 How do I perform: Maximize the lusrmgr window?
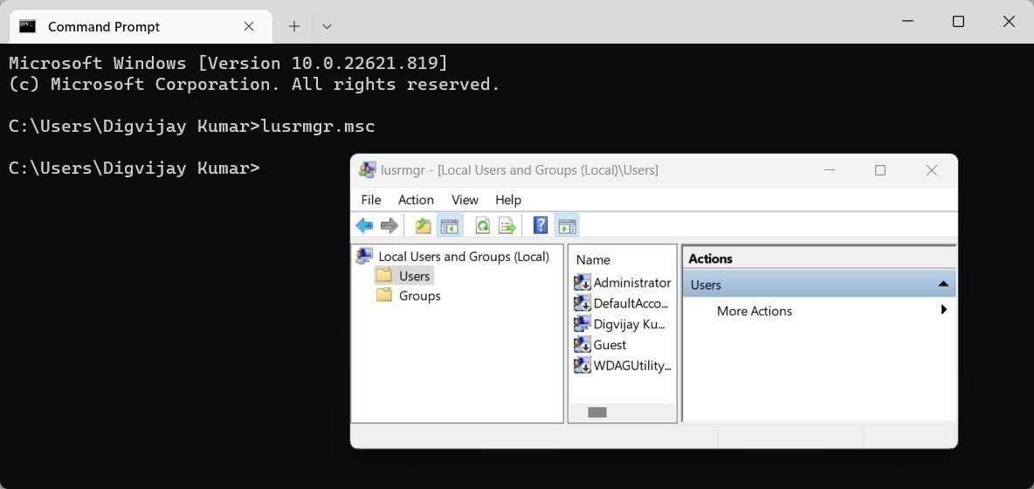pyautogui.click(x=879, y=170)
